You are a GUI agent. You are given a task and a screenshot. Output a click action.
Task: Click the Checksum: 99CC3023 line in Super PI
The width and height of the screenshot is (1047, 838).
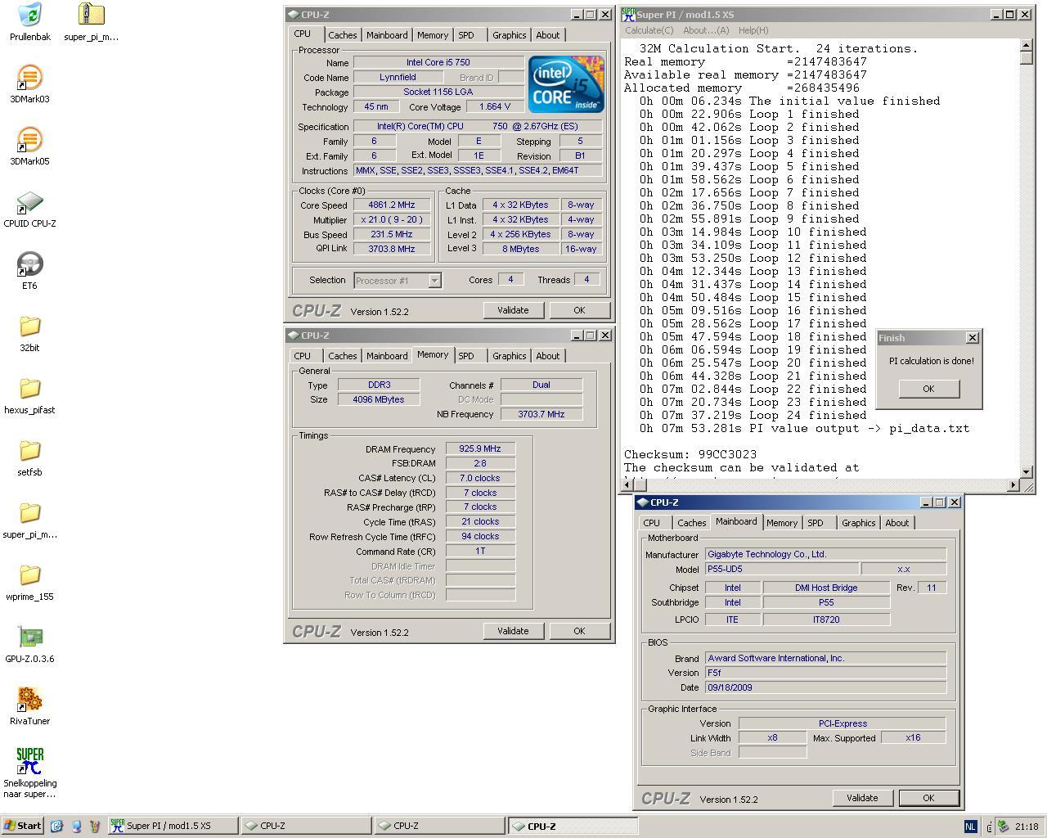click(690, 454)
